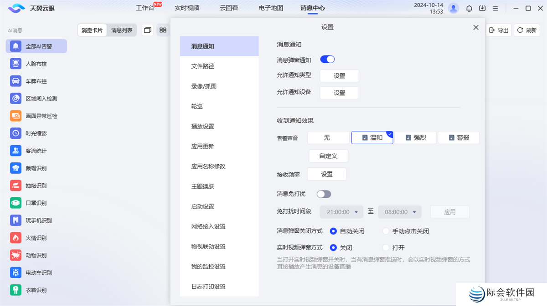The height and width of the screenshot is (306, 547).
Task: Click the 客流统计 sidebar icon
Action: pos(15,150)
